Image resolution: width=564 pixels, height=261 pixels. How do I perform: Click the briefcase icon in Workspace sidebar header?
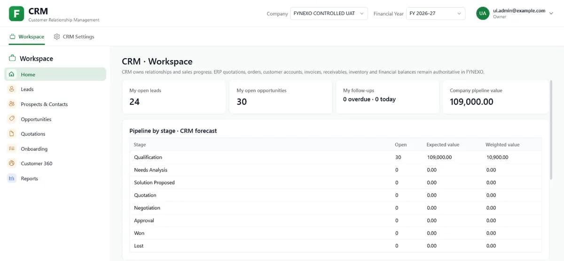point(13,59)
